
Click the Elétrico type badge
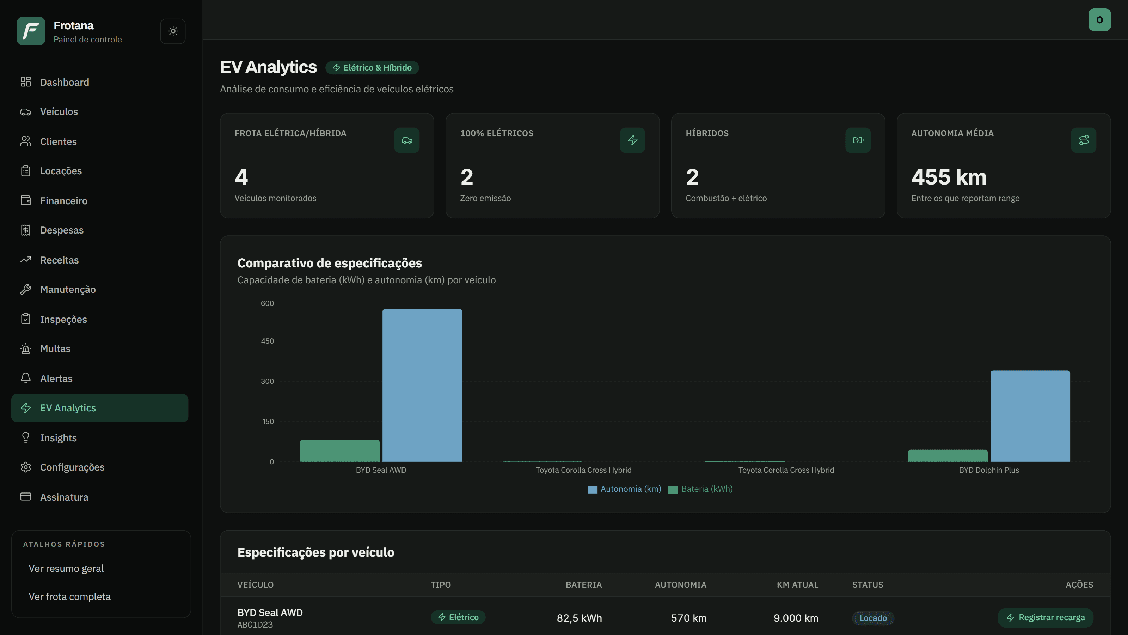pyautogui.click(x=458, y=617)
